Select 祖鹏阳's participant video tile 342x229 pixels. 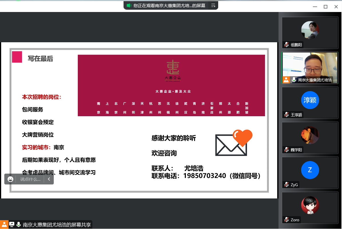point(310,32)
